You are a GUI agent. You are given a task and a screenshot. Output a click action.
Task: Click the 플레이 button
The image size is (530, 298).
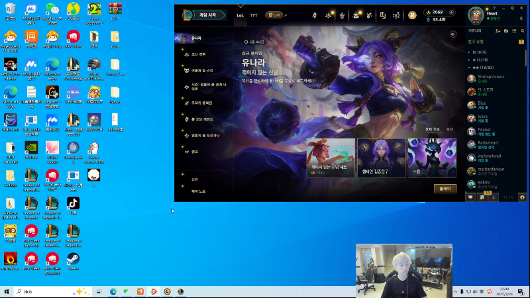(445, 189)
